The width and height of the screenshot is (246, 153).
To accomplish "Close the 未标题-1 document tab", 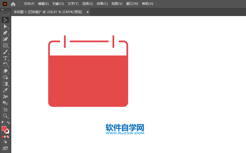I will point(88,12).
